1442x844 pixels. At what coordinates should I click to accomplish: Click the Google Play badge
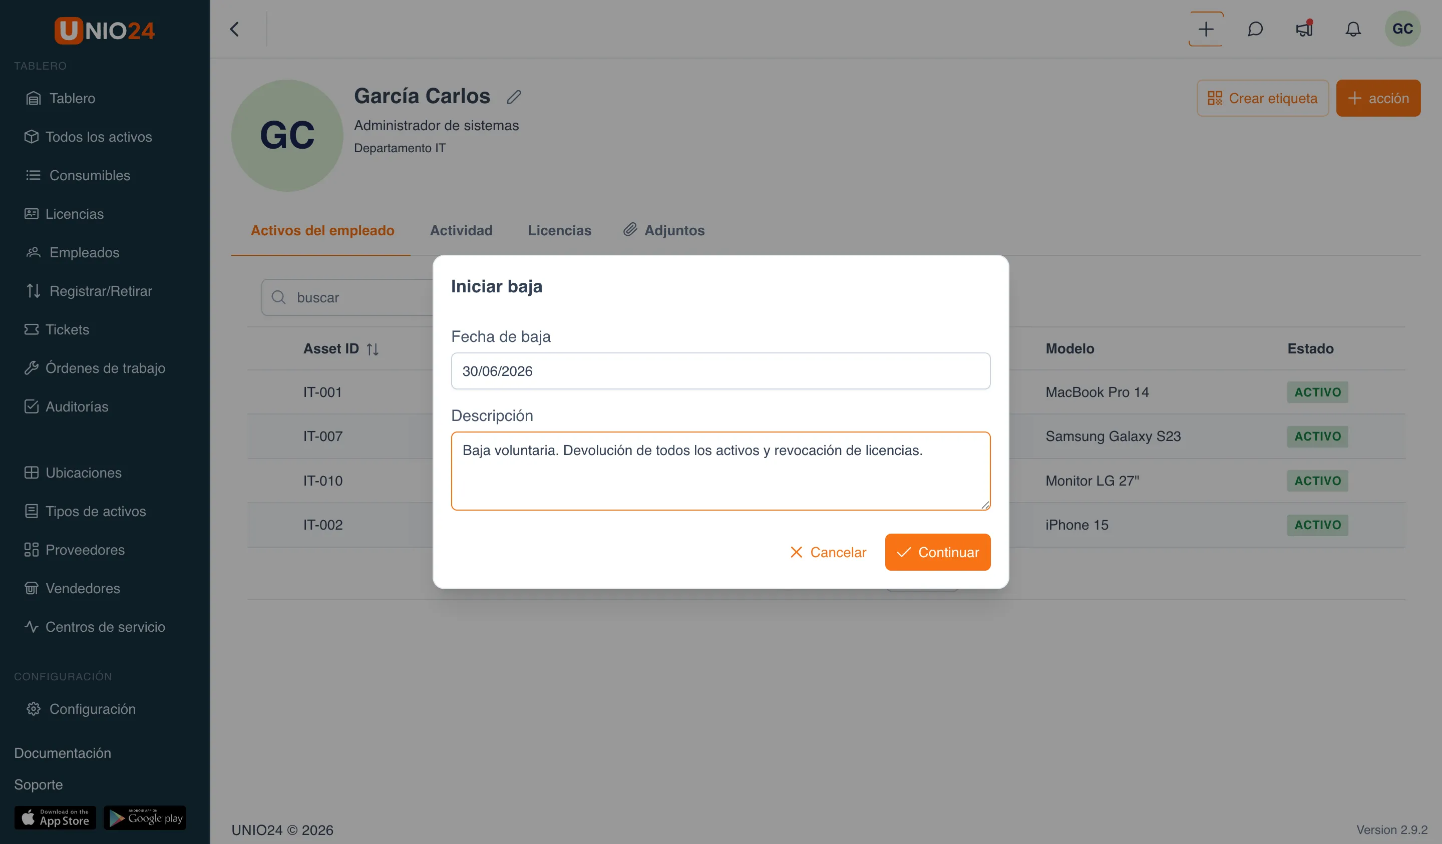(x=145, y=817)
